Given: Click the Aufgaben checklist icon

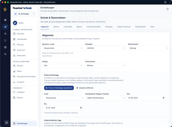Looking at the screenshot, I should pos(14,92).
